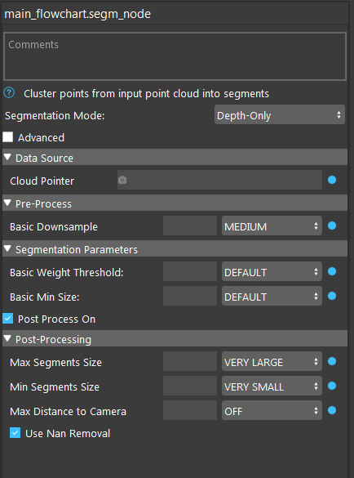Open Basic Downsample MEDIUM dropdown
Image resolution: width=354 pixels, height=478 pixels.
pos(272,226)
